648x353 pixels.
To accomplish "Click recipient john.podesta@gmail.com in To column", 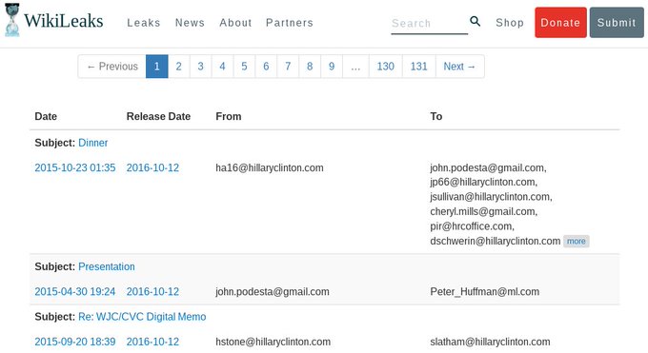I will coord(488,168).
